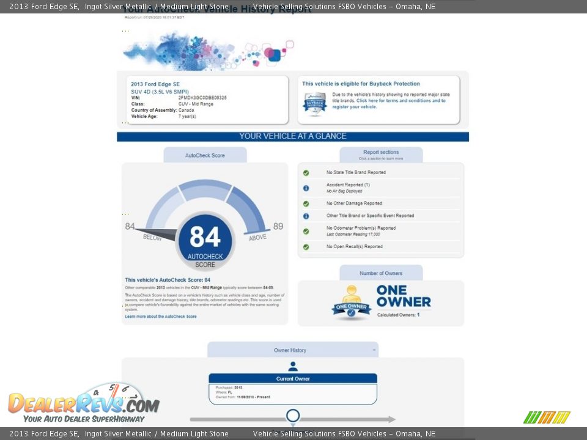The height and width of the screenshot is (440, 587).
Task: Open the No State Title Brand Reported section
Action: point(356,172)
